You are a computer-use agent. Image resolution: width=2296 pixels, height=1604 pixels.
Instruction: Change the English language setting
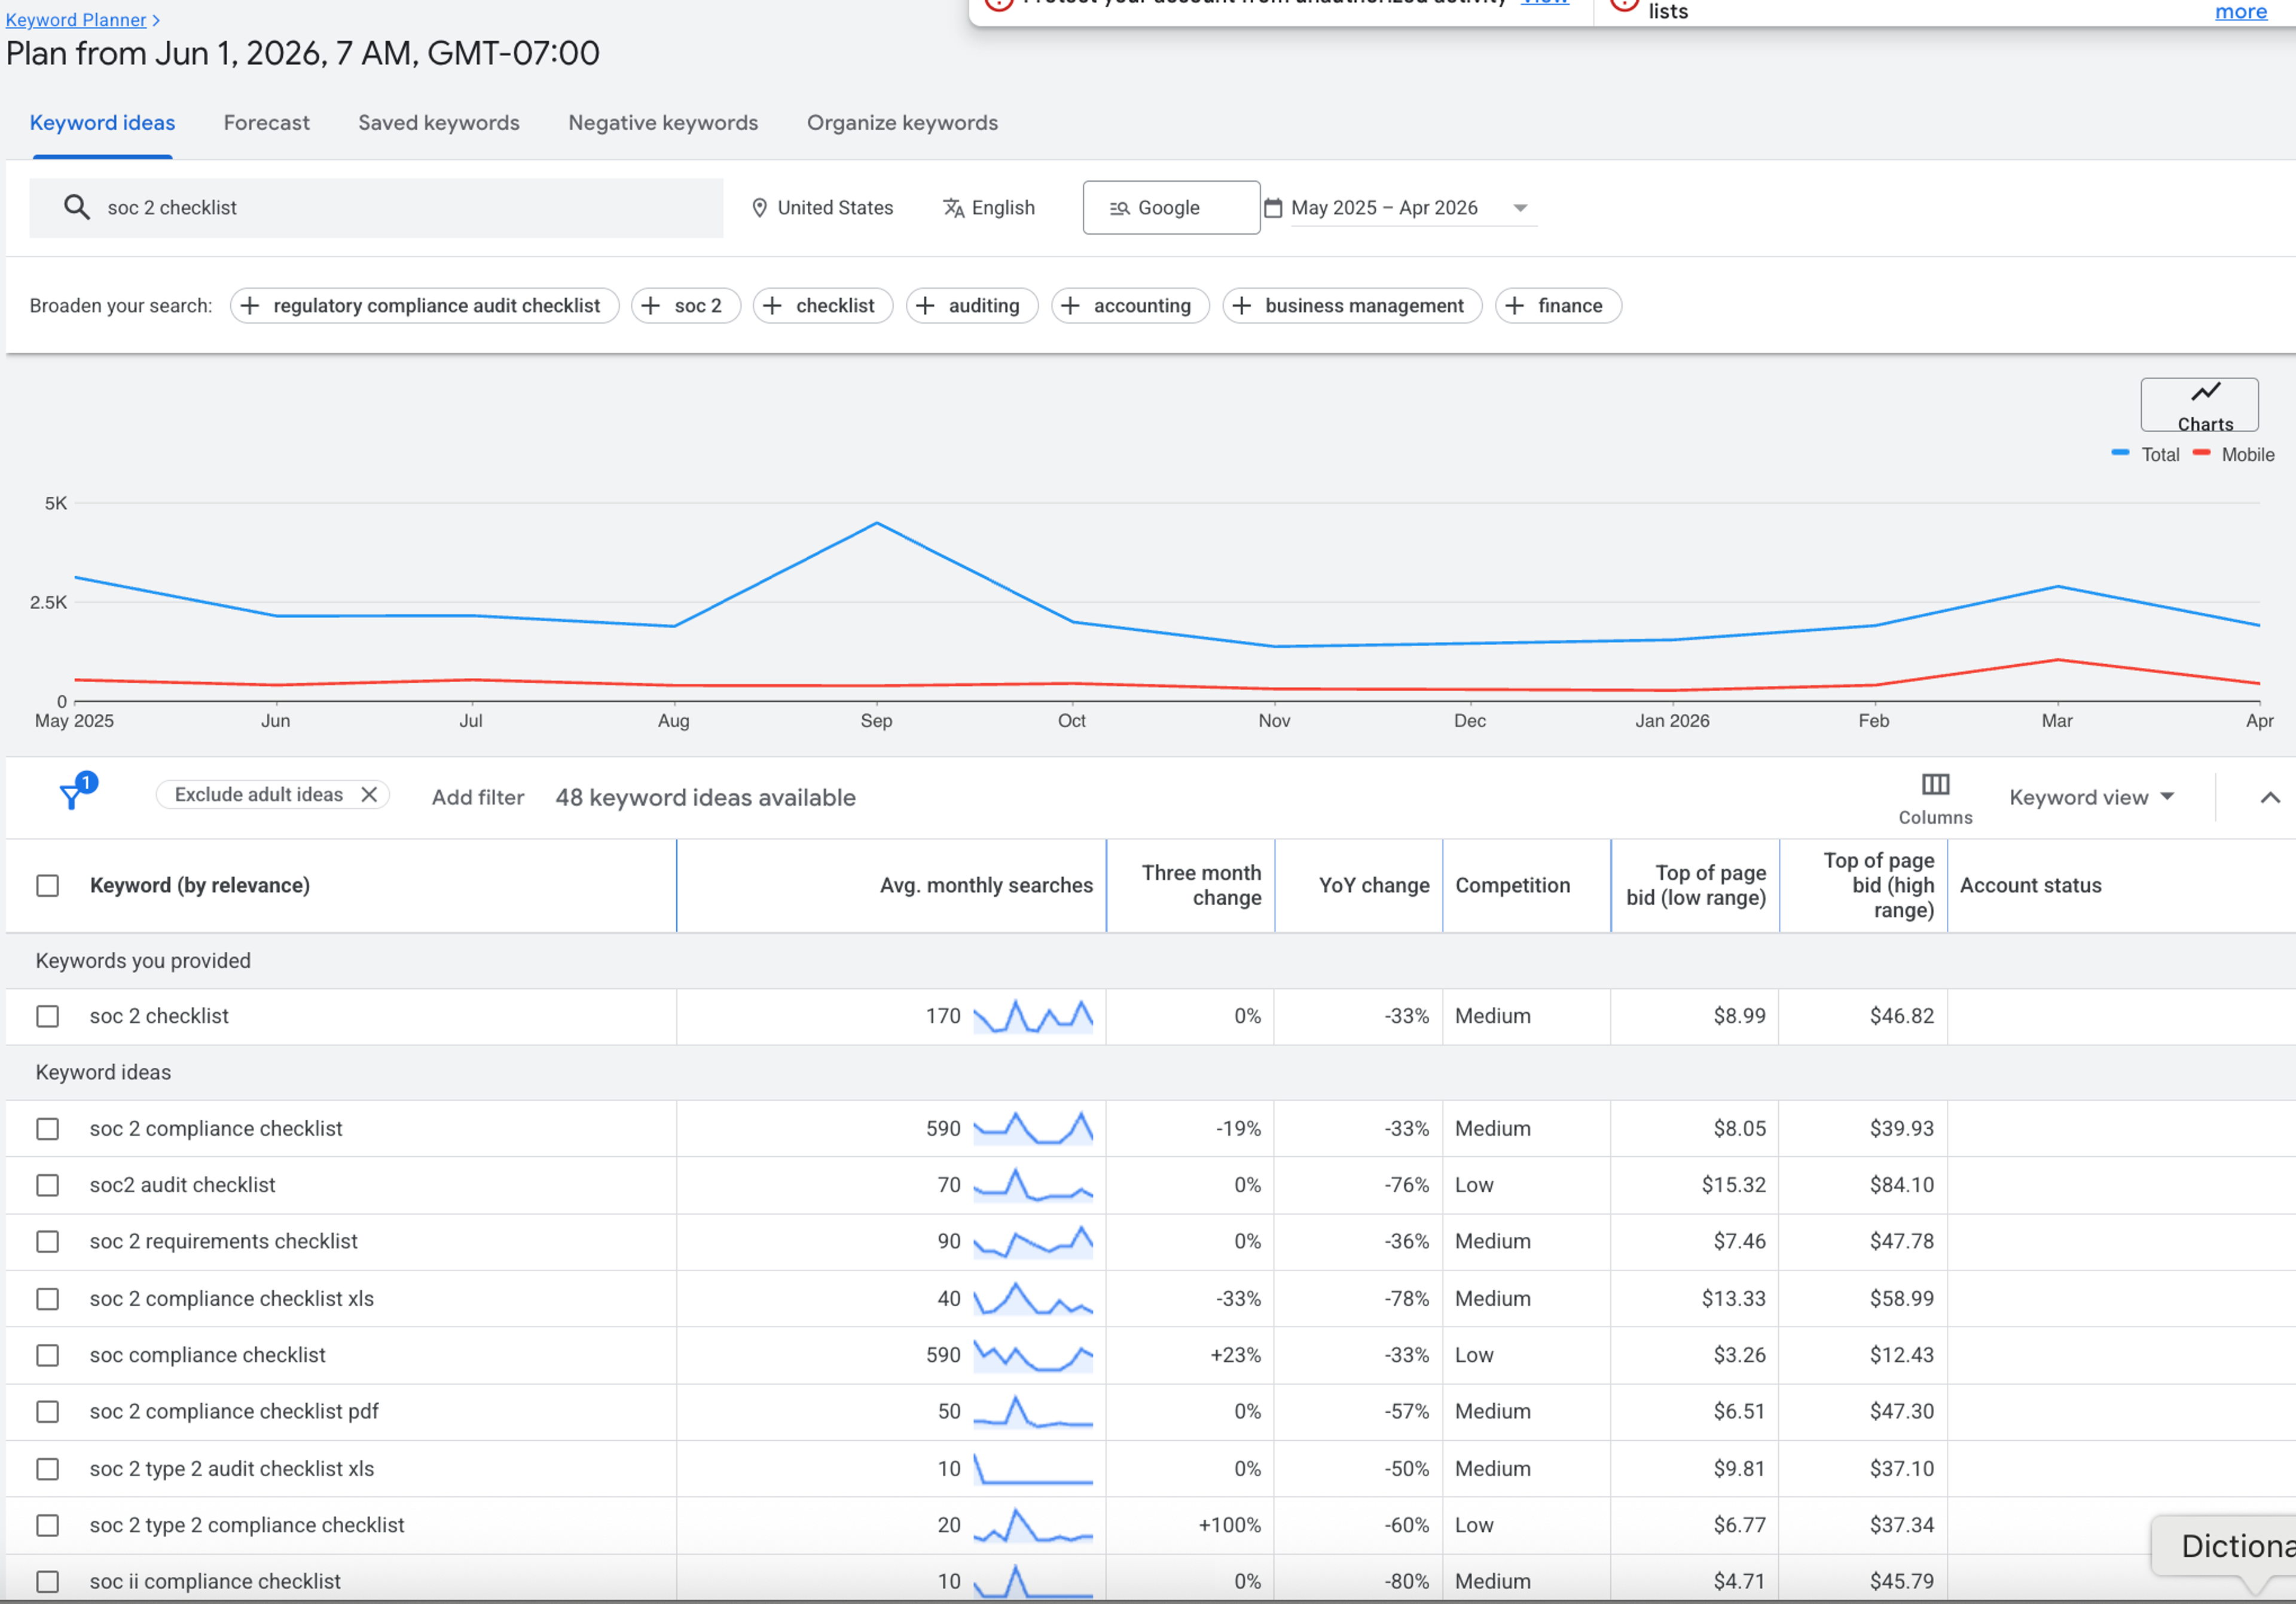pos(989,208)
